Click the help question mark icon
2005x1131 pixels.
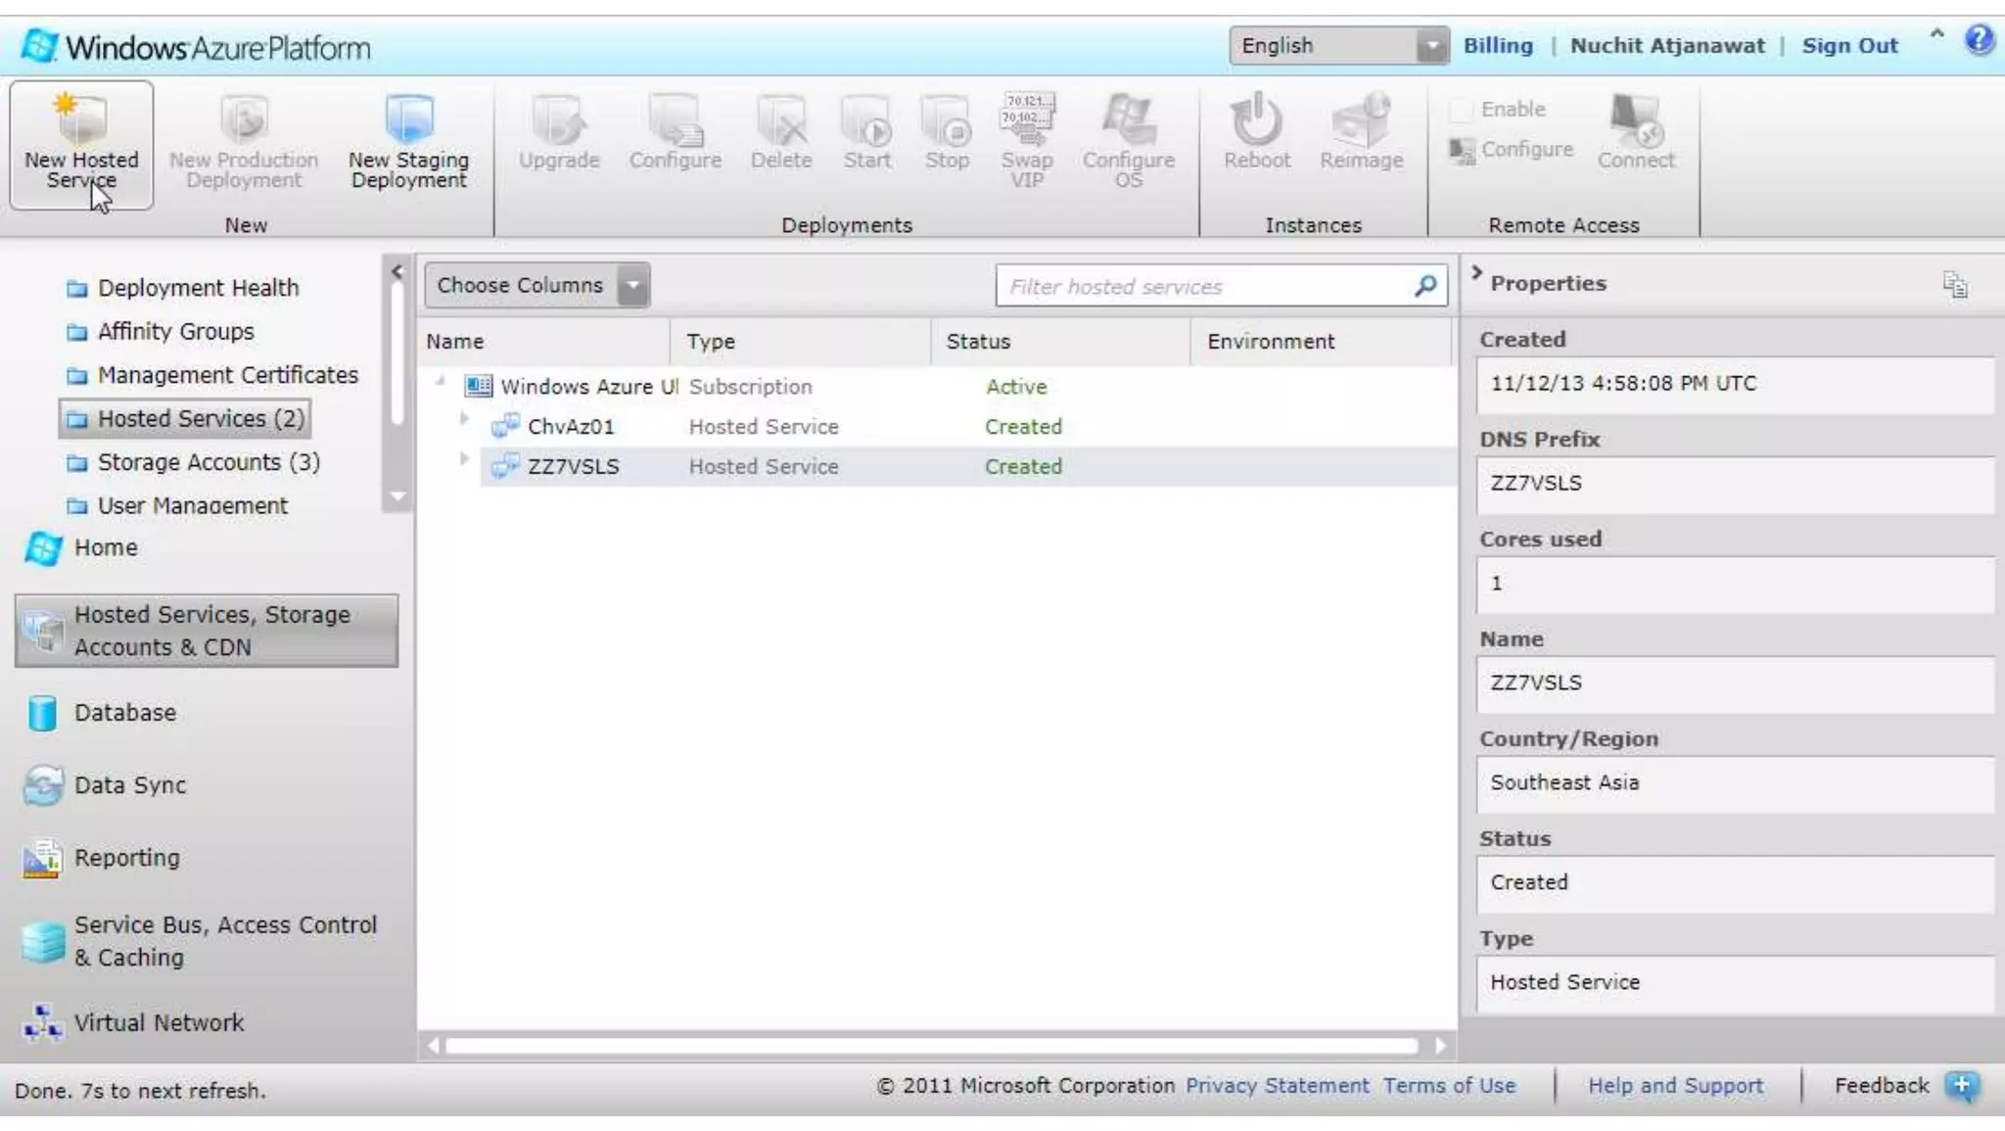pos(1979,40)
